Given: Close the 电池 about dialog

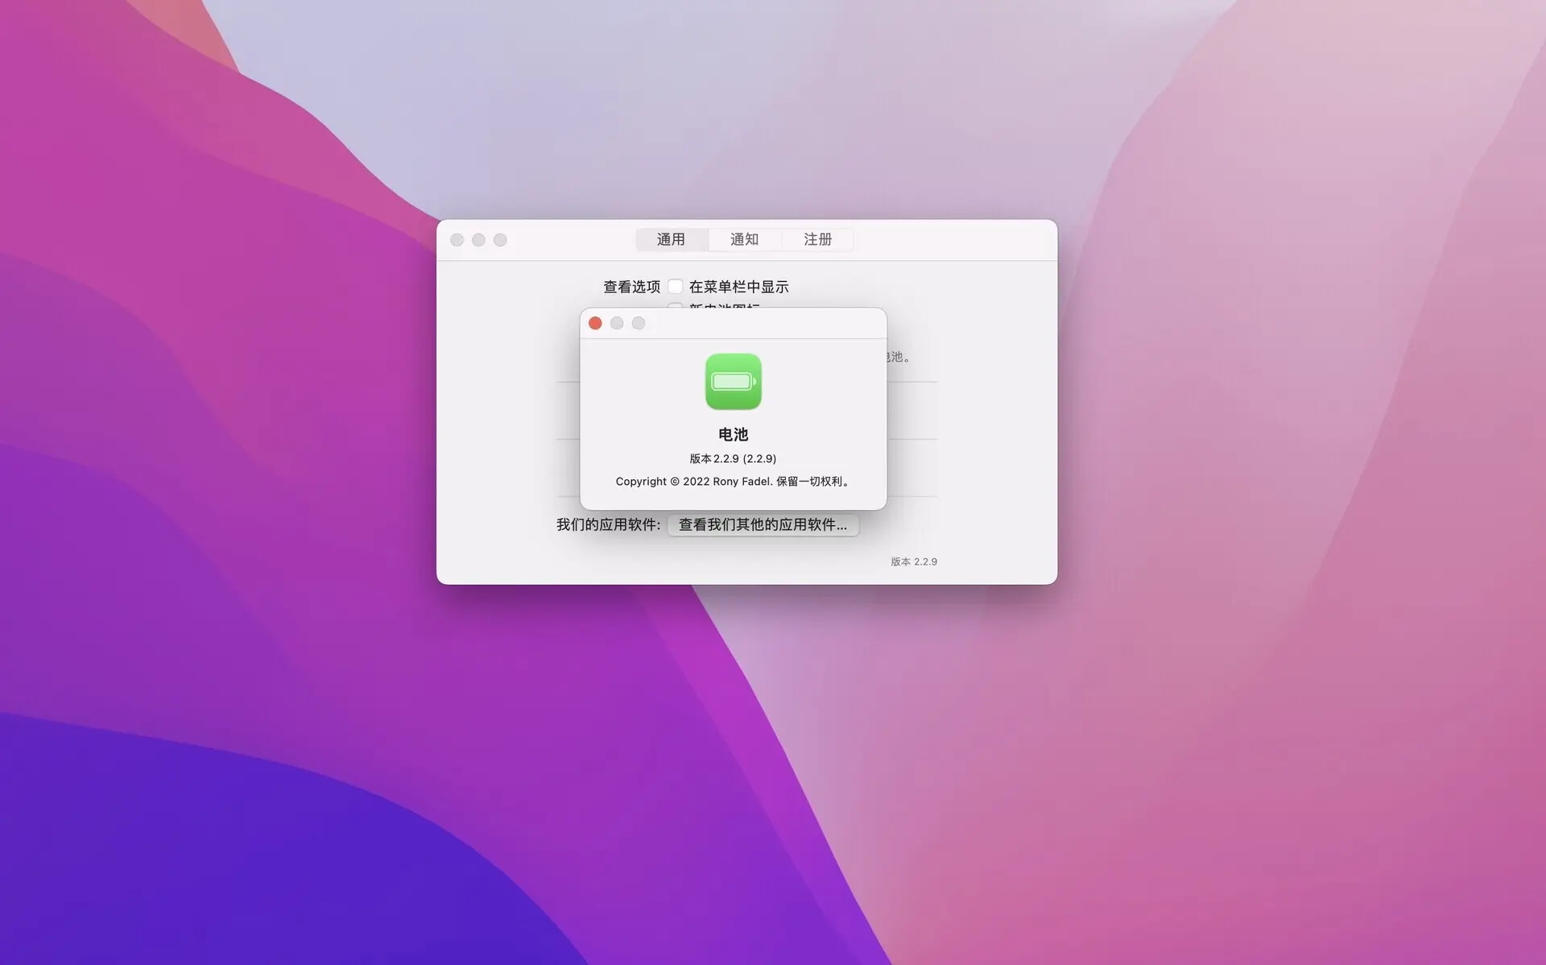Looking at the screenshot, I should [594, 322].
